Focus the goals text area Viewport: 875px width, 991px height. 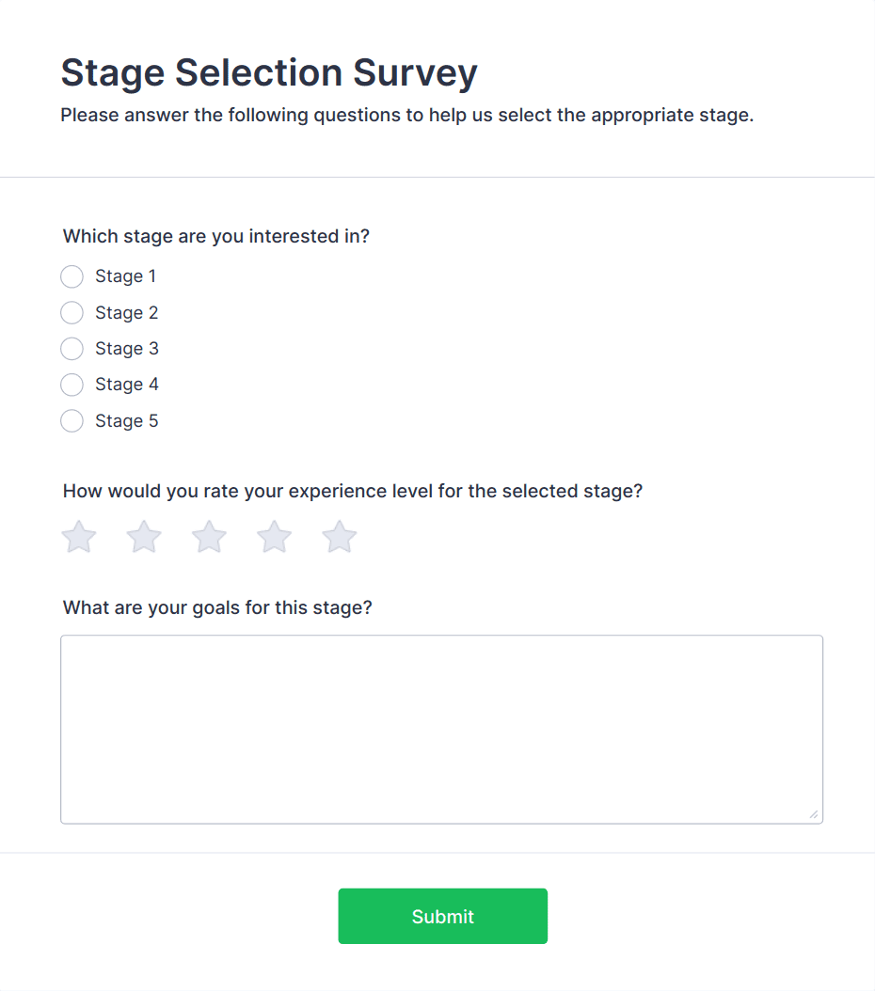pos(441,729)
